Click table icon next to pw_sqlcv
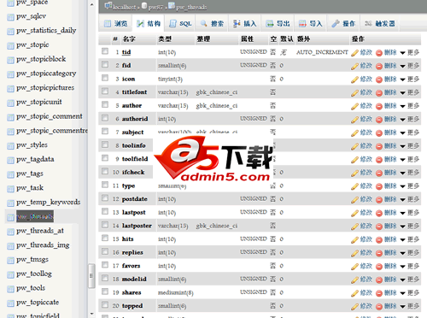 click(10, 17)
